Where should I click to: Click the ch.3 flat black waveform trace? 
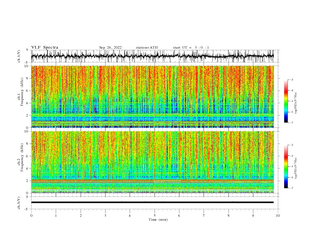pos(152,202)
